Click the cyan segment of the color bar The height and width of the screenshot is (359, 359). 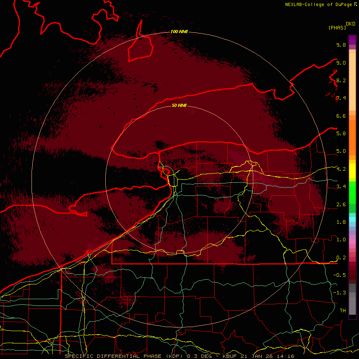[x=352, y=219]
